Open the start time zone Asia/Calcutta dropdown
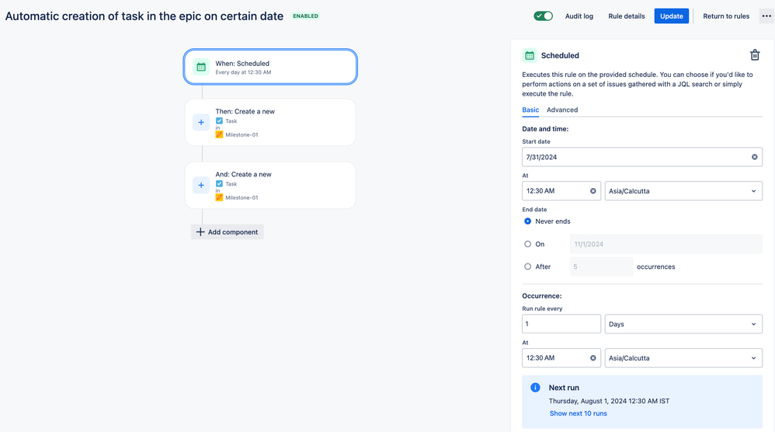 coord(683,191)
